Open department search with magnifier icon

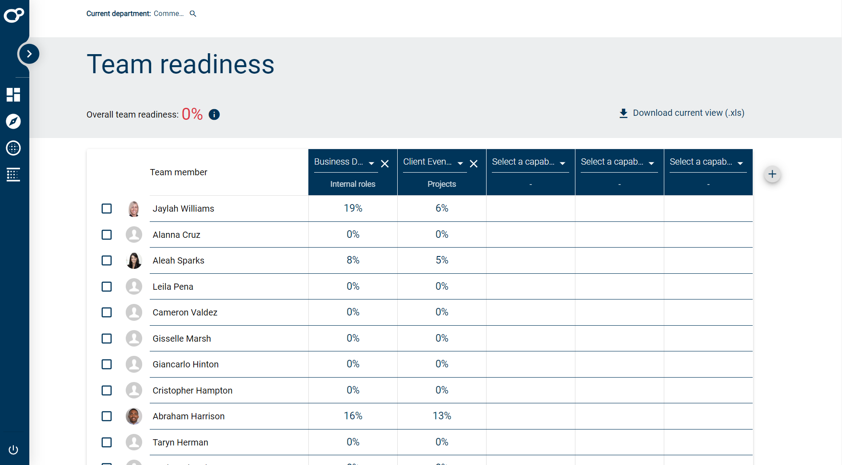[x=193, y=13]
